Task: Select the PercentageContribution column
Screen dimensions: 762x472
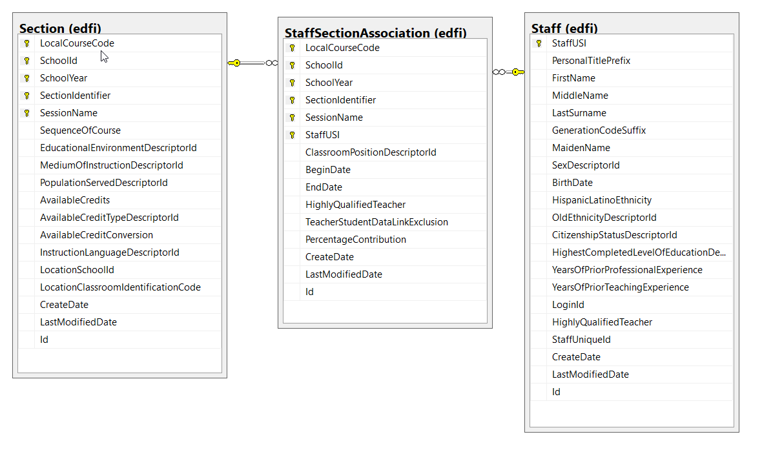Action: [386, 240]
